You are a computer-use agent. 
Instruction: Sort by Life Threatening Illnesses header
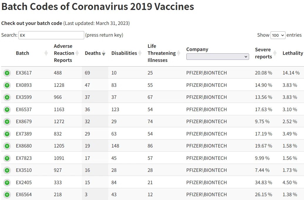(164, 53)
